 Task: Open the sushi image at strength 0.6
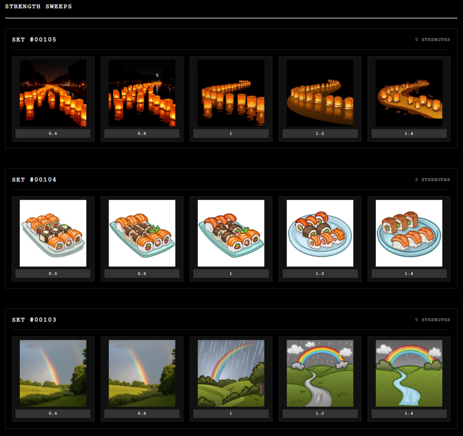click(53, 233)
